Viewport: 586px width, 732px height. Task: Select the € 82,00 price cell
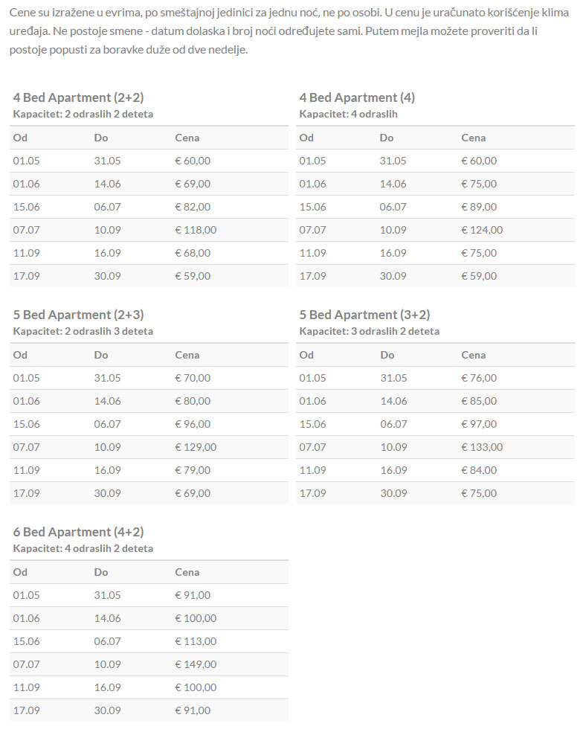[x=193, y=207]
